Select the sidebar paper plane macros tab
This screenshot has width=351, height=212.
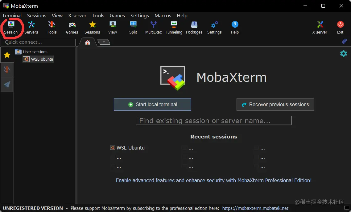coord(7,84)
